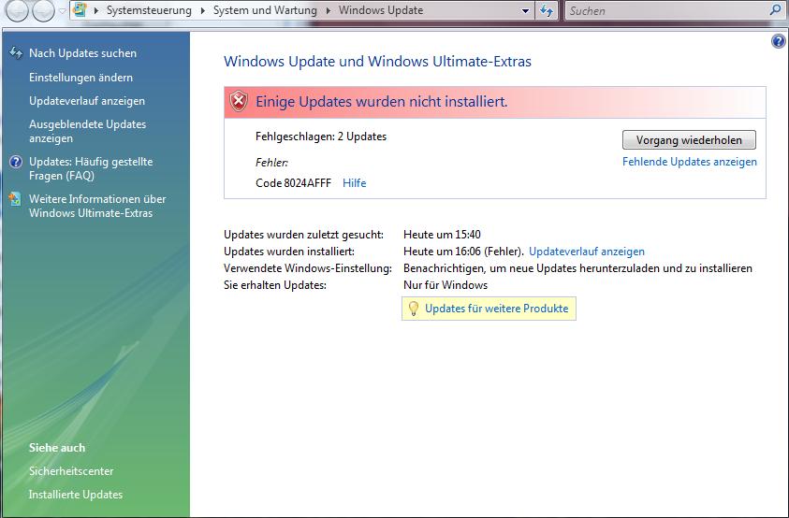Open Updateverlauf anzeigen next to Fehler
The image size is (789, 518).
coord(587,252)
